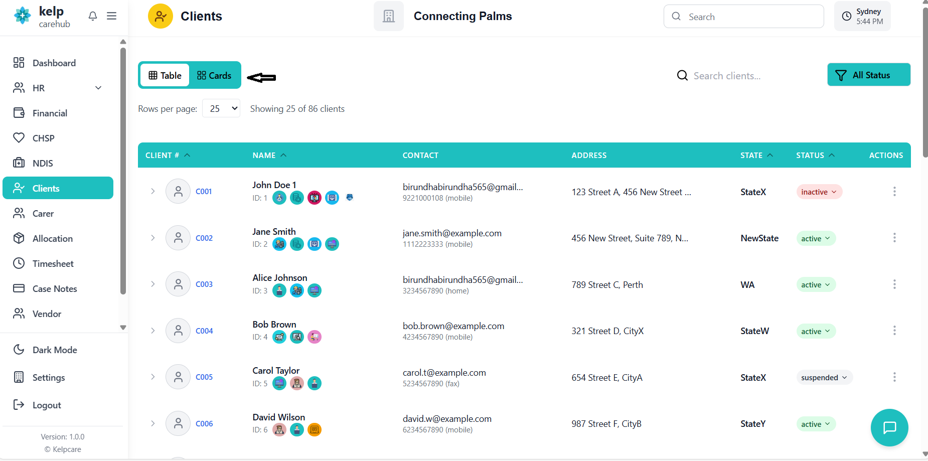Open rows per page dropdown
928x461 pixels.
(x=221, y=108)
